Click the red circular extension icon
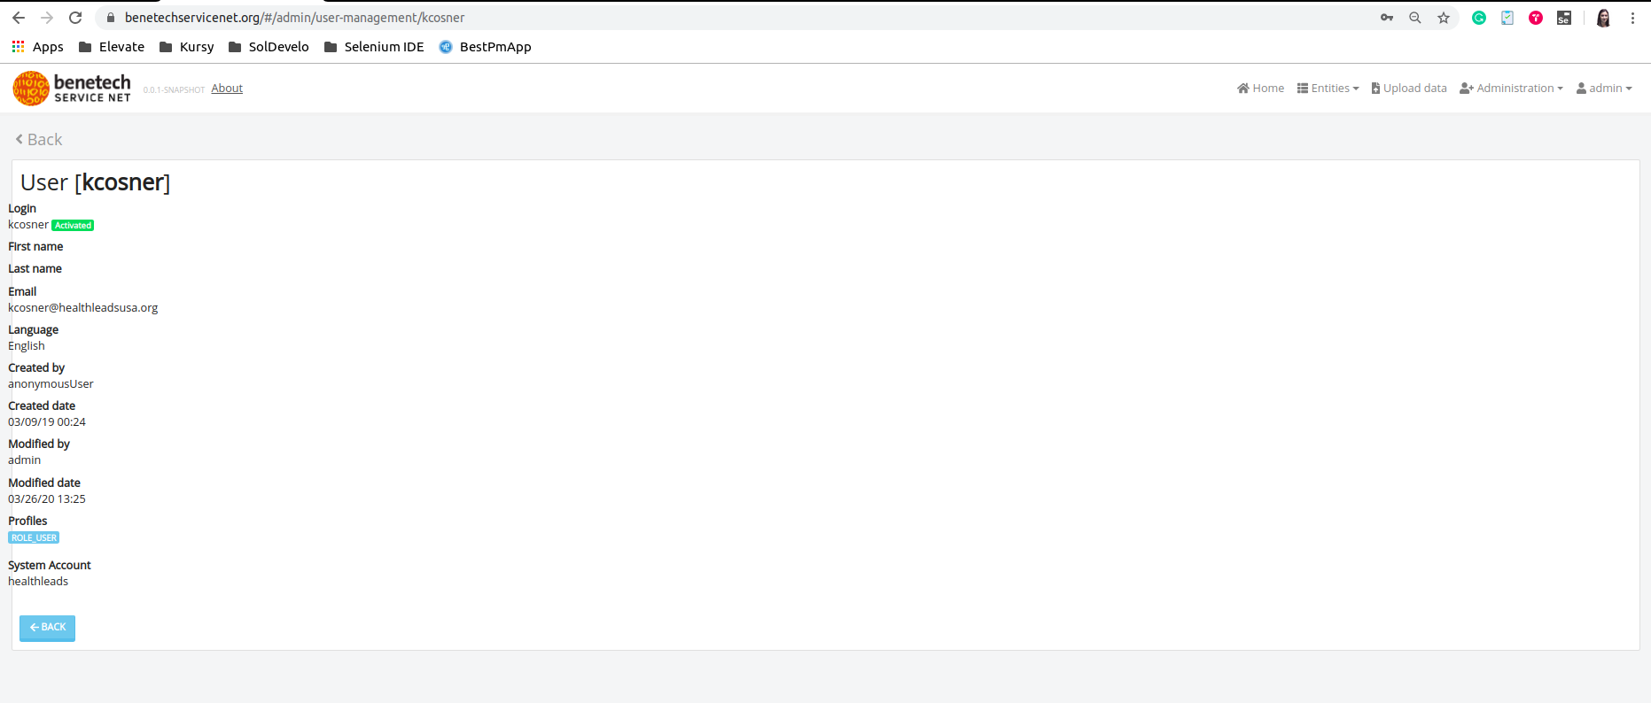The height and width of the screenshot is (703, 1651). tap(1536, 18)
